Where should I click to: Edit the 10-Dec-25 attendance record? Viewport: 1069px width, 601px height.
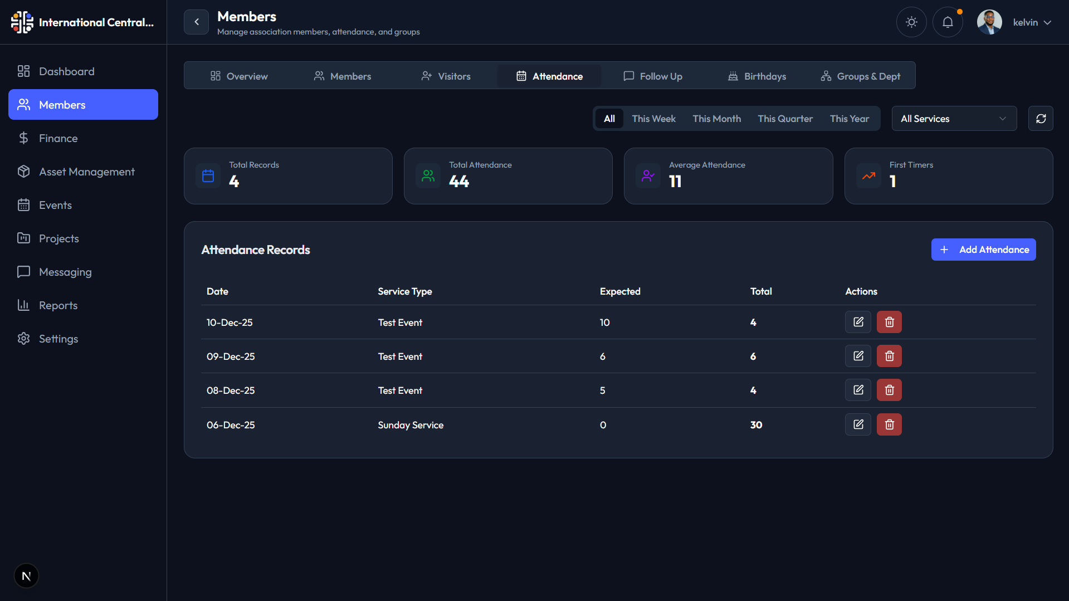(858, 321)
